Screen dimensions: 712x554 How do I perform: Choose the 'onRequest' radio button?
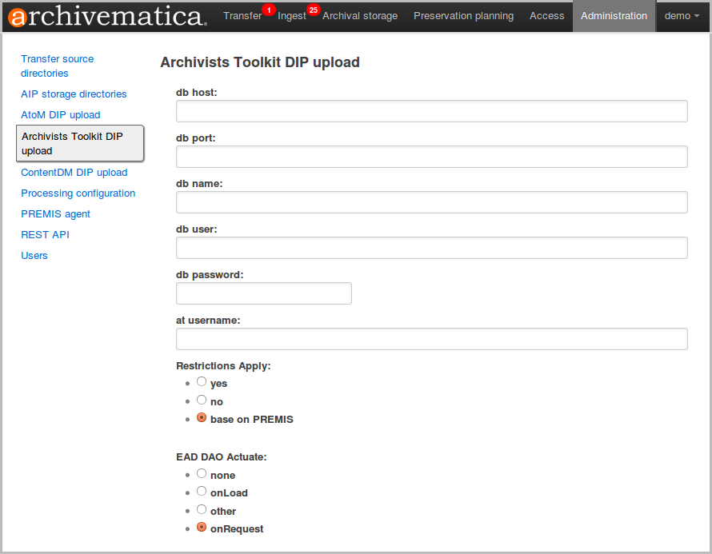tap(202, 528)
